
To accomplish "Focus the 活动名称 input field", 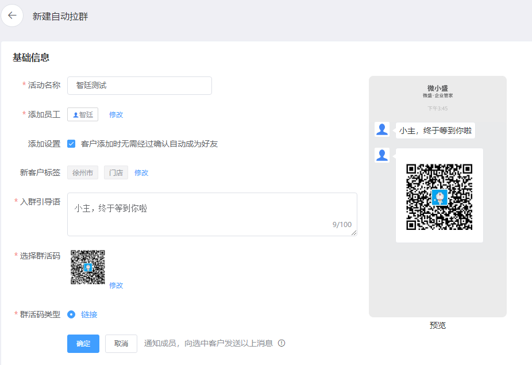I will 140,86.
